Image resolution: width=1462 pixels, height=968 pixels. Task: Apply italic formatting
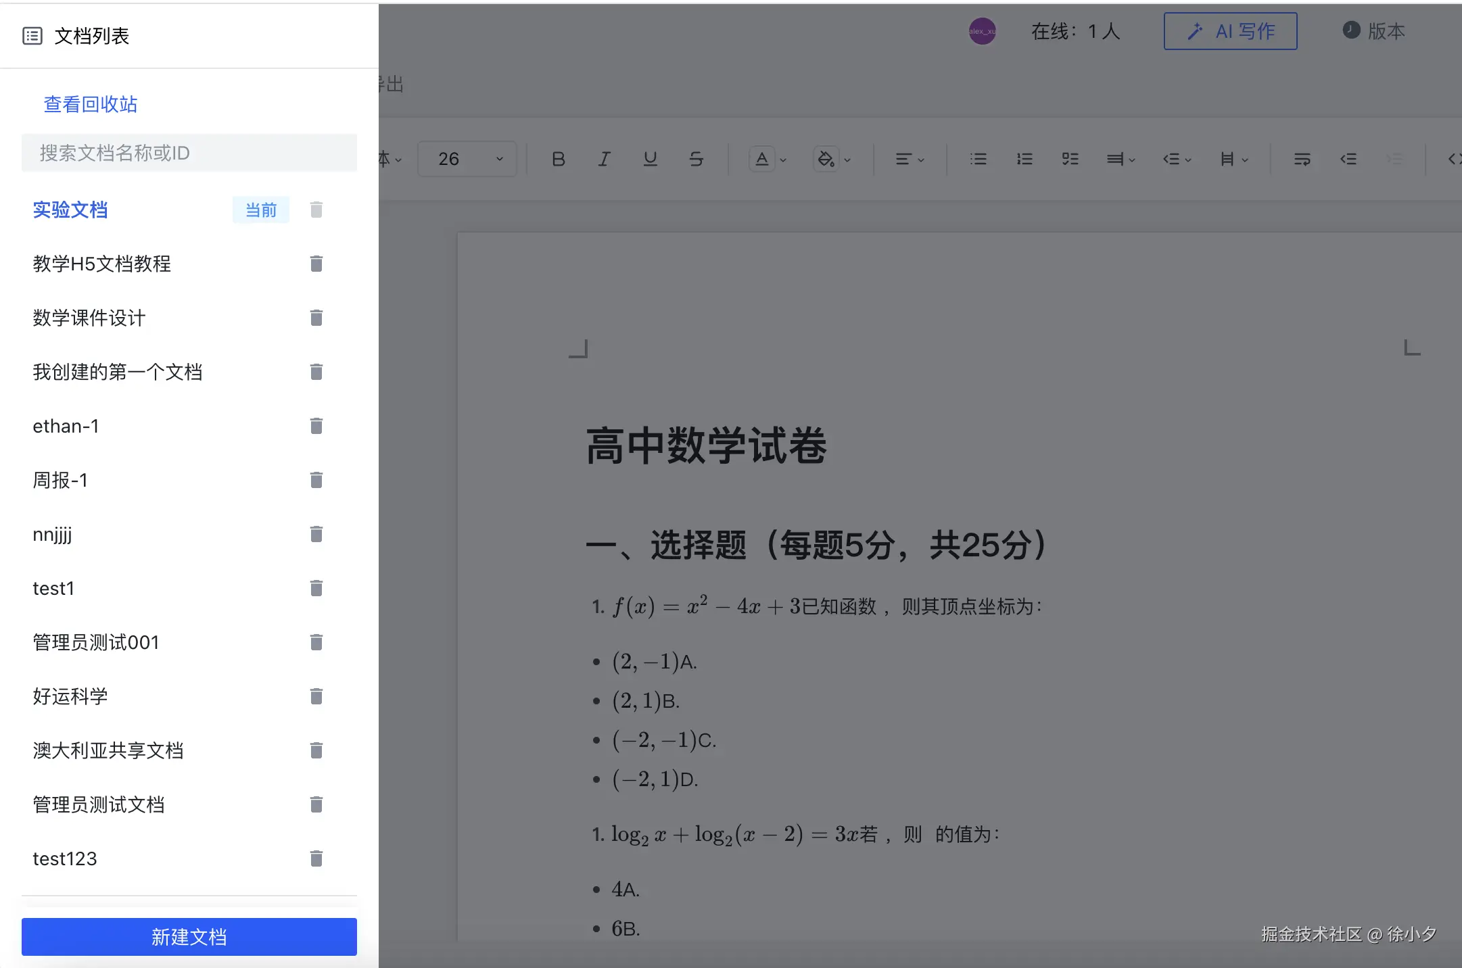[603, 159]
